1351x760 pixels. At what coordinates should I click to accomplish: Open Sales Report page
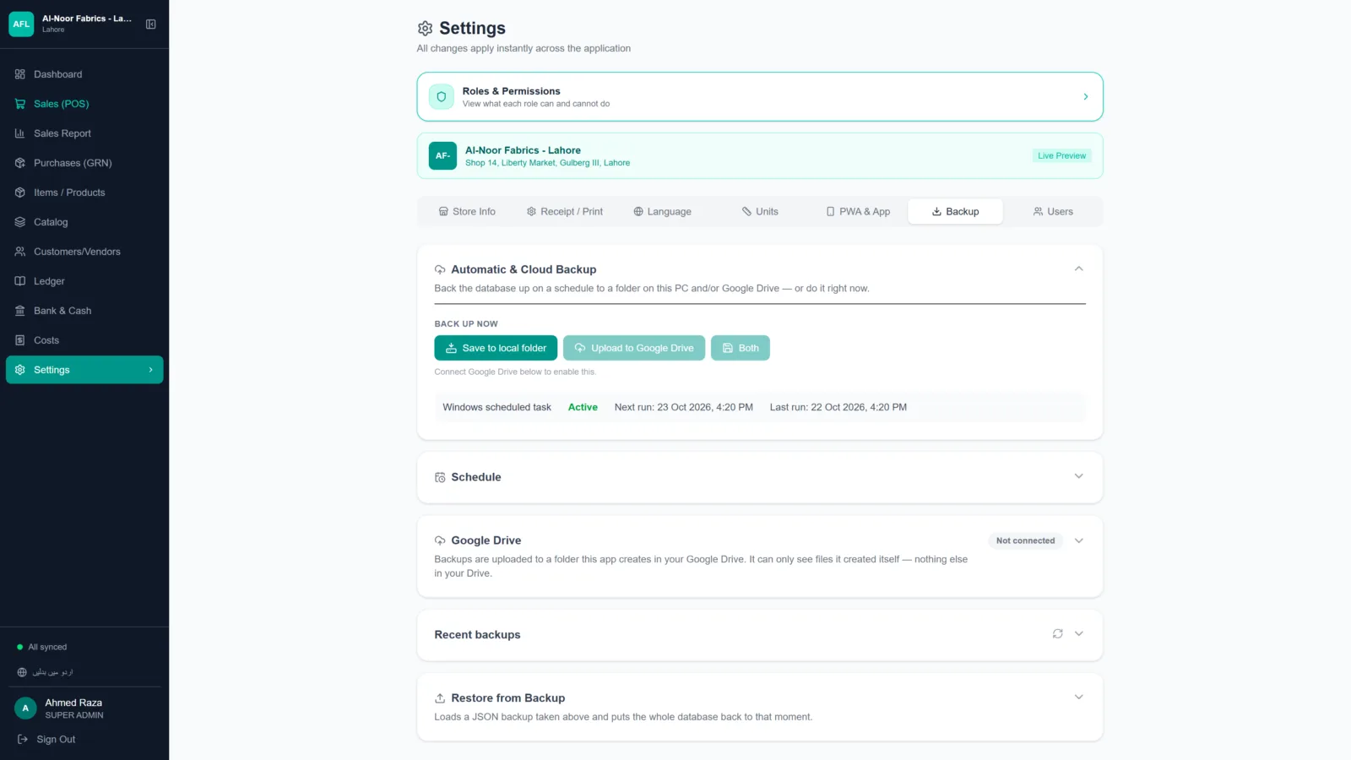click(x=84, y=133)
